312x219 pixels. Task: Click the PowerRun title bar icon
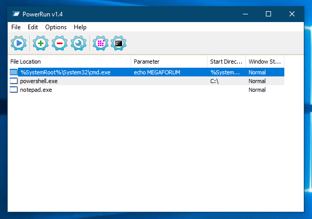click(x=16, y=14)
